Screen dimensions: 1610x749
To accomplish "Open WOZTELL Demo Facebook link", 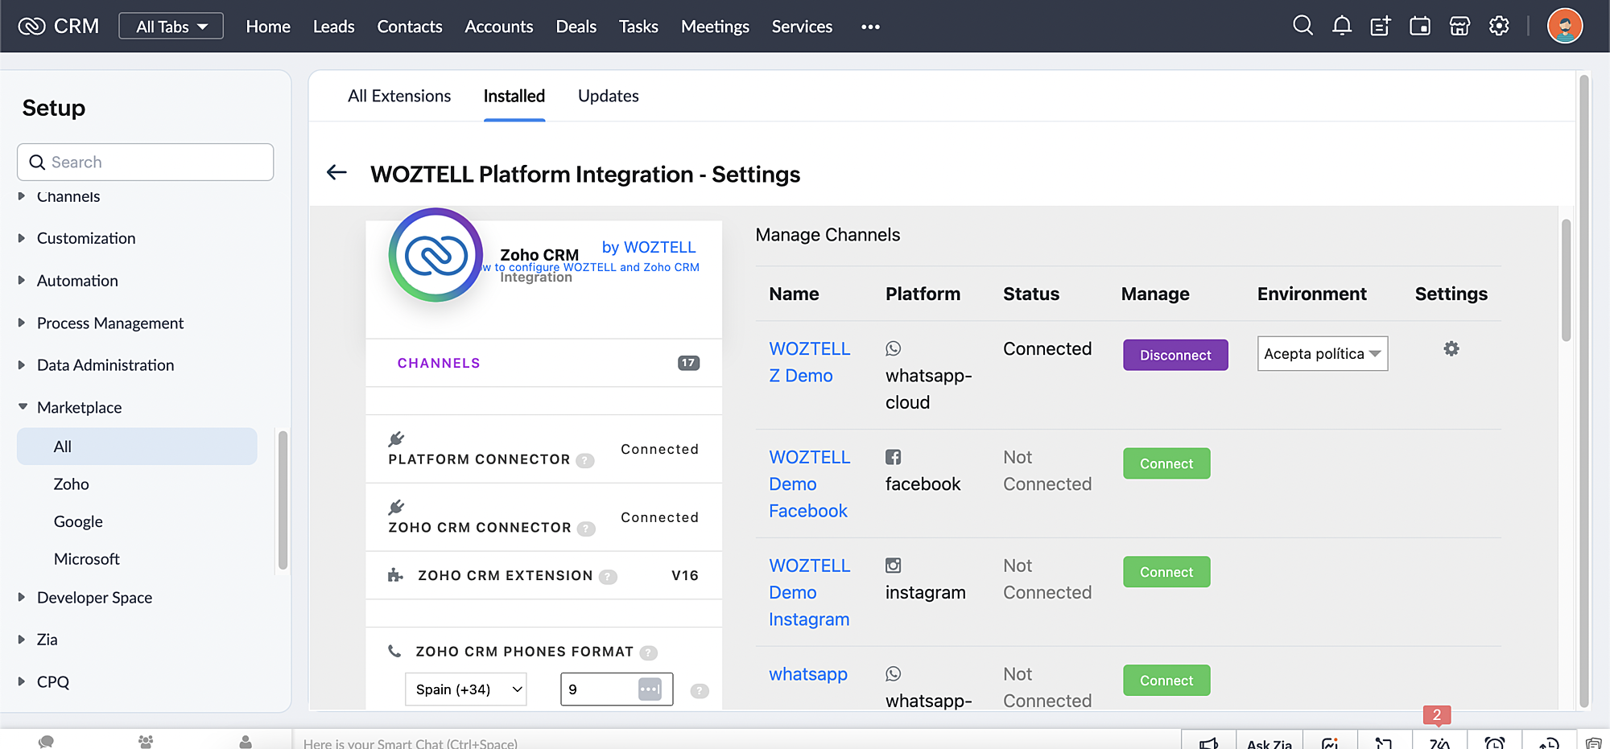I will (x=809, y=484).
